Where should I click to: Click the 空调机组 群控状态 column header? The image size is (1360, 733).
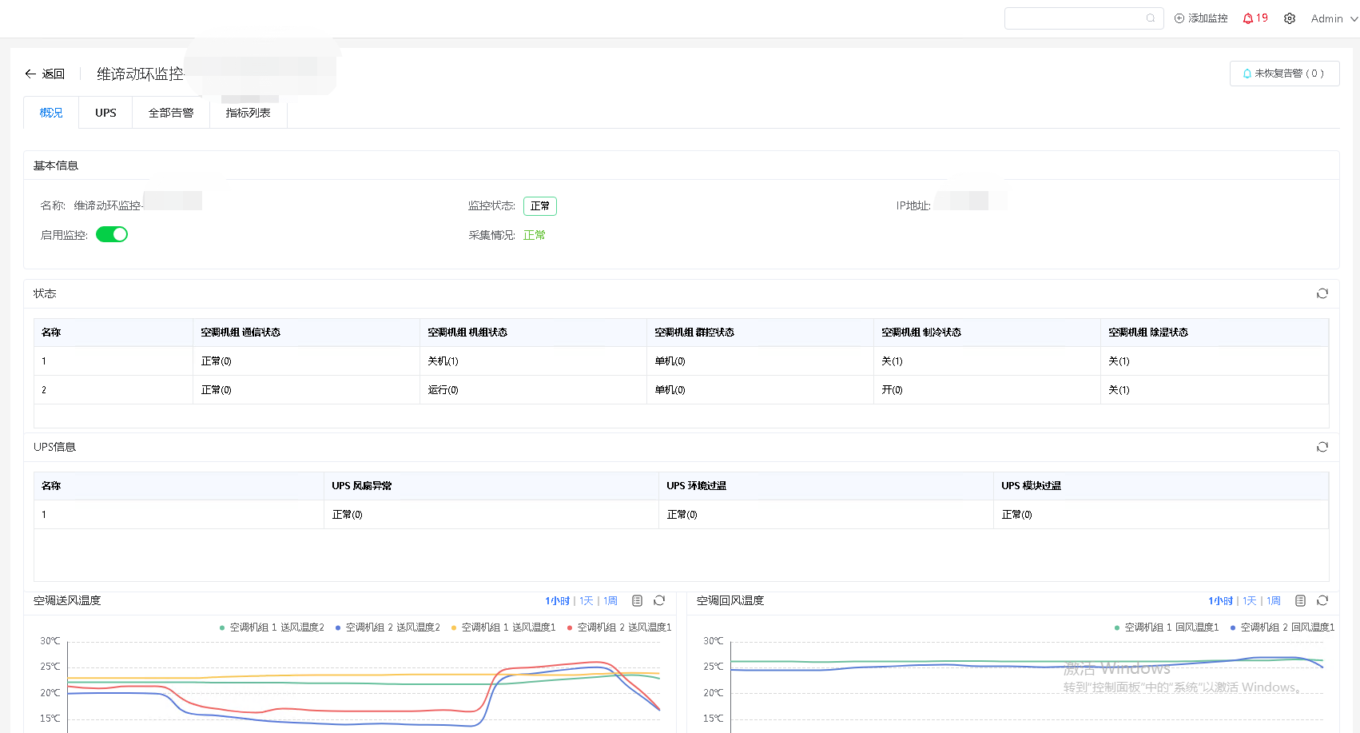[x=760, y=333]
